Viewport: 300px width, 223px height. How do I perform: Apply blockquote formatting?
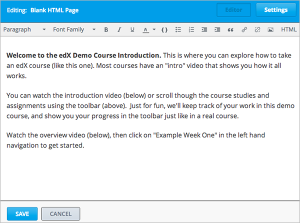pos(230,29)
